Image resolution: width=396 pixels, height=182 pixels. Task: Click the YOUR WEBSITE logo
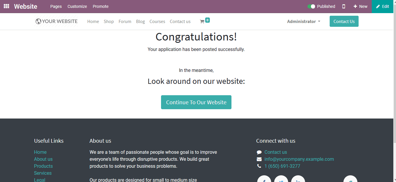coord(56,21)
